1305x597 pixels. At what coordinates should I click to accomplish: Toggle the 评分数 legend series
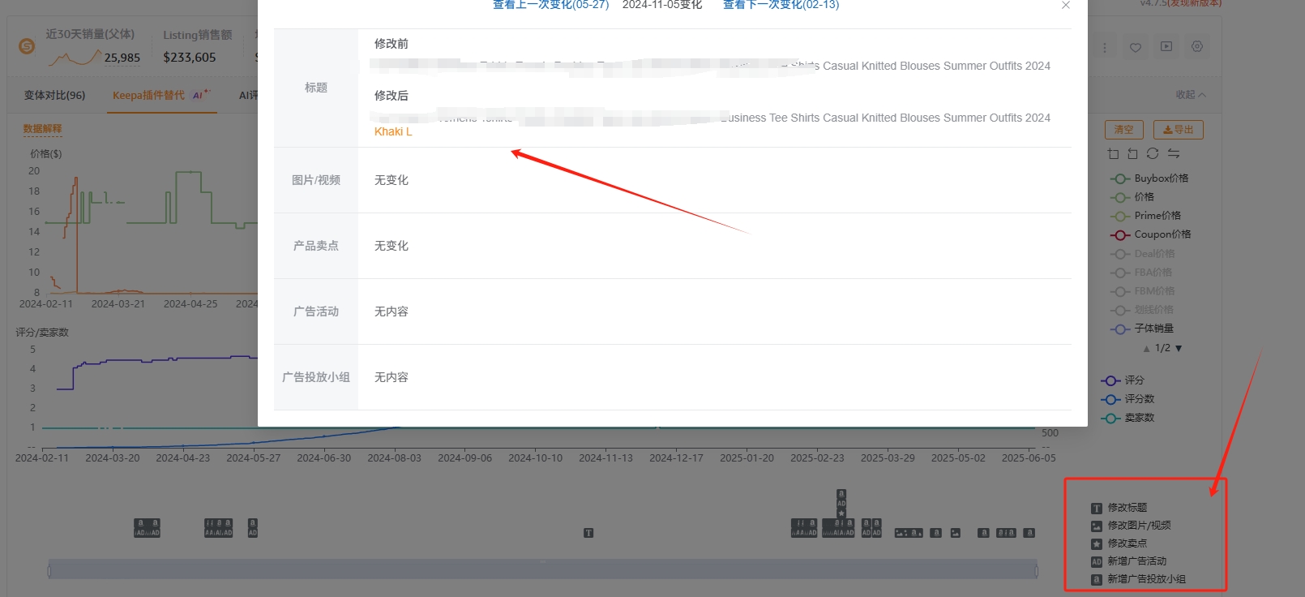point(1127,399)
